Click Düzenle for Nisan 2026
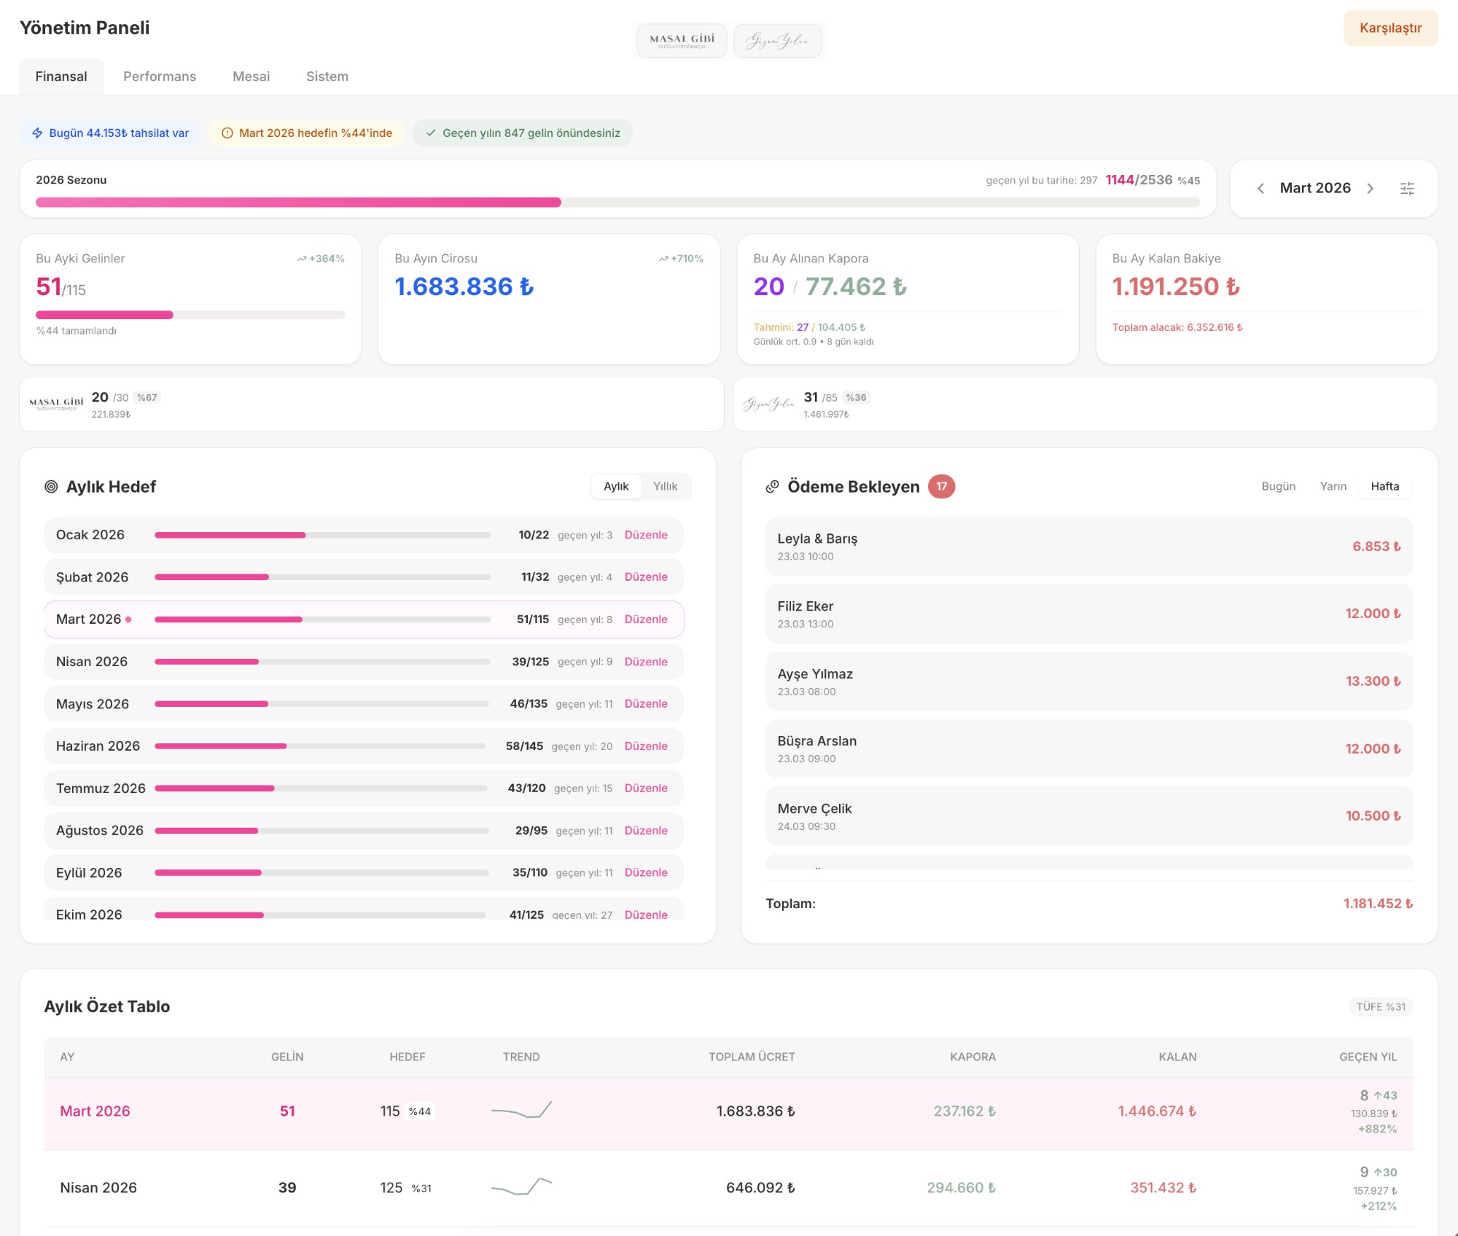The image size is (1458, 1236). pos(646,662)
